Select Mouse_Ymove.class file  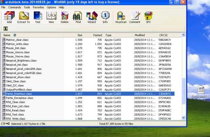18,56
